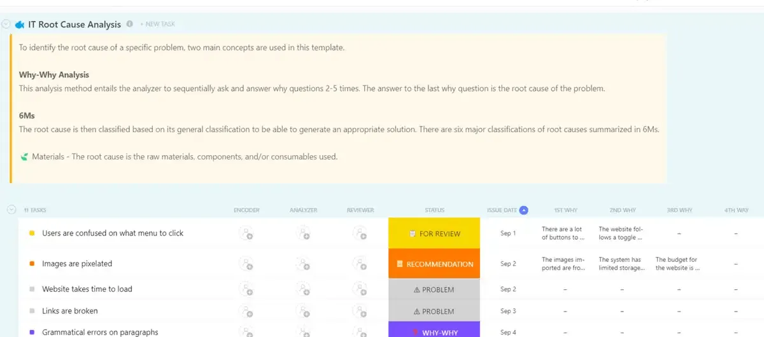The image size is (764, 337).
Task: Collapse the IT Root Cause Analysis list
Action: 6,24
